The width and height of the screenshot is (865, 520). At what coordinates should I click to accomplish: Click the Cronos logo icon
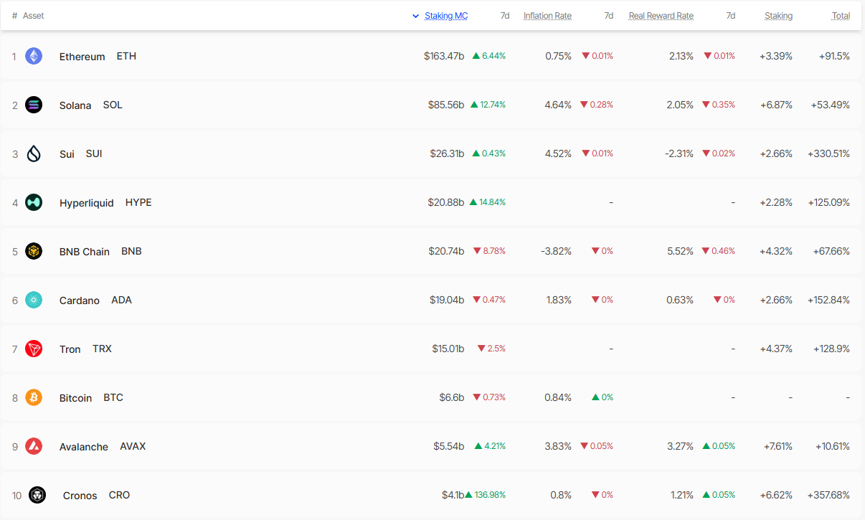(x=37, y=495)
